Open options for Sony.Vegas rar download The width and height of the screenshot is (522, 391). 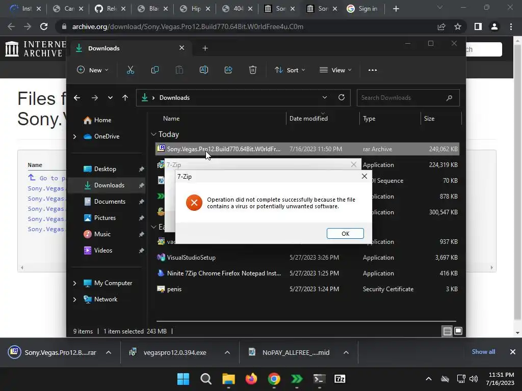pyautogui.click(x=109, y=352)
